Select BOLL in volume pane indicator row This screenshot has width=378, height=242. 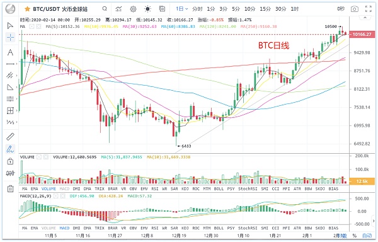(x=219, y=188)
